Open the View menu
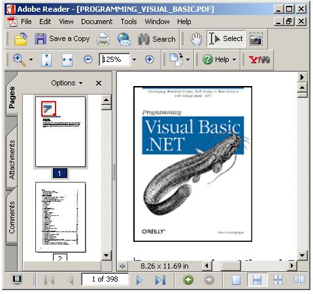Image resolution: width=313 pixels, height=294 pixels. point(66,22)
